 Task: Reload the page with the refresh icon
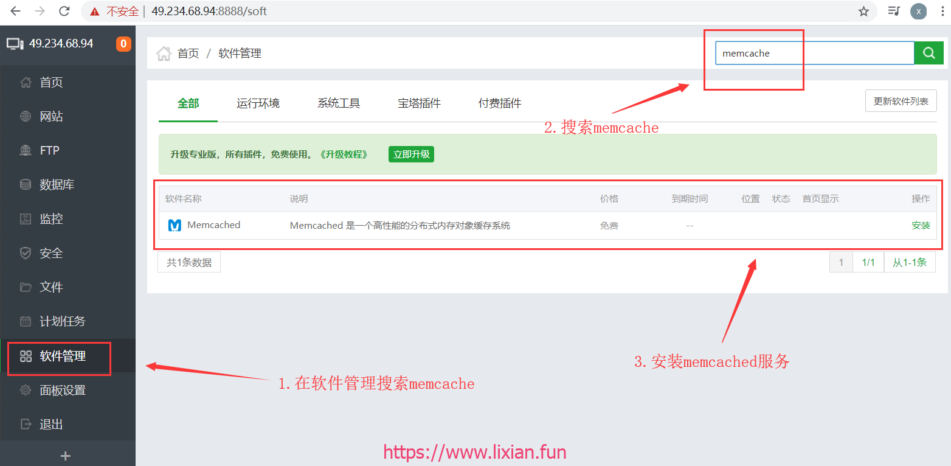pyautogui.click(x=64, y=11)
